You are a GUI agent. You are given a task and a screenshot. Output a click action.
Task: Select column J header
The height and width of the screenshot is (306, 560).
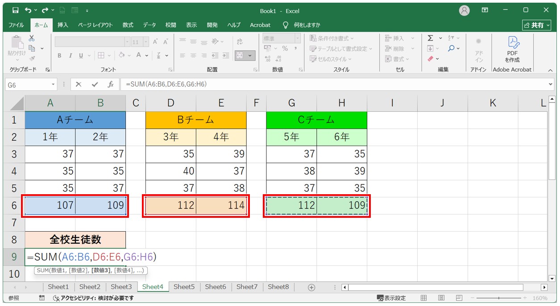[x=442, y=103]
